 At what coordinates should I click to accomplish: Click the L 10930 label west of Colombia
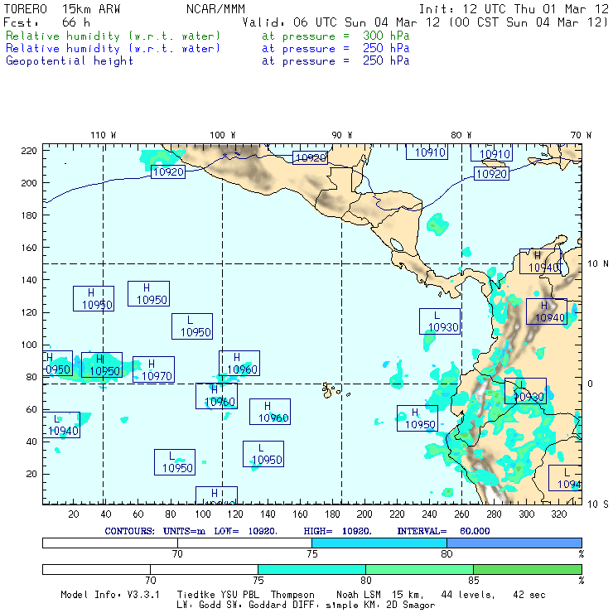pos(439,321)
